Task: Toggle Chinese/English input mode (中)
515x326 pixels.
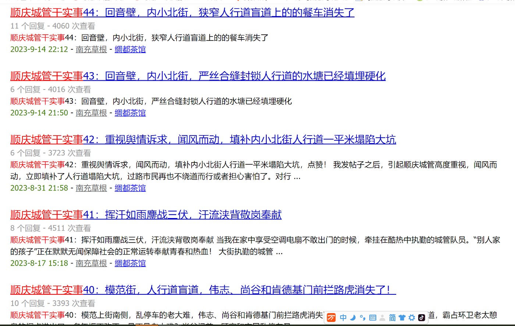Action: (x=343, y=318)
